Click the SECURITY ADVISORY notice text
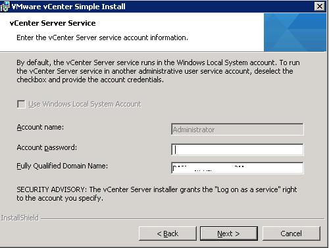Viewport: 329px width, 248px height. coord(157,193)
